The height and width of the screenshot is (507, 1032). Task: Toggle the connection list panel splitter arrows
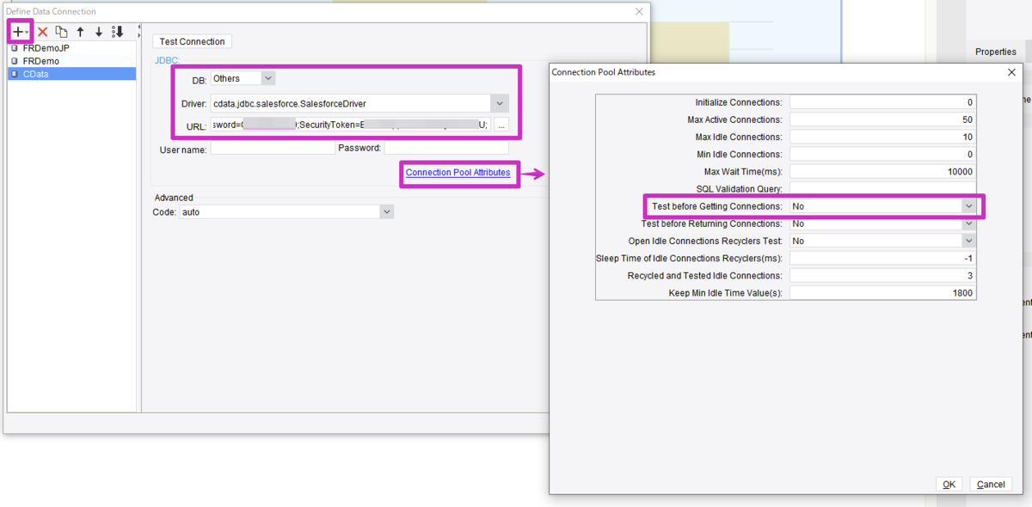[139, 32]
